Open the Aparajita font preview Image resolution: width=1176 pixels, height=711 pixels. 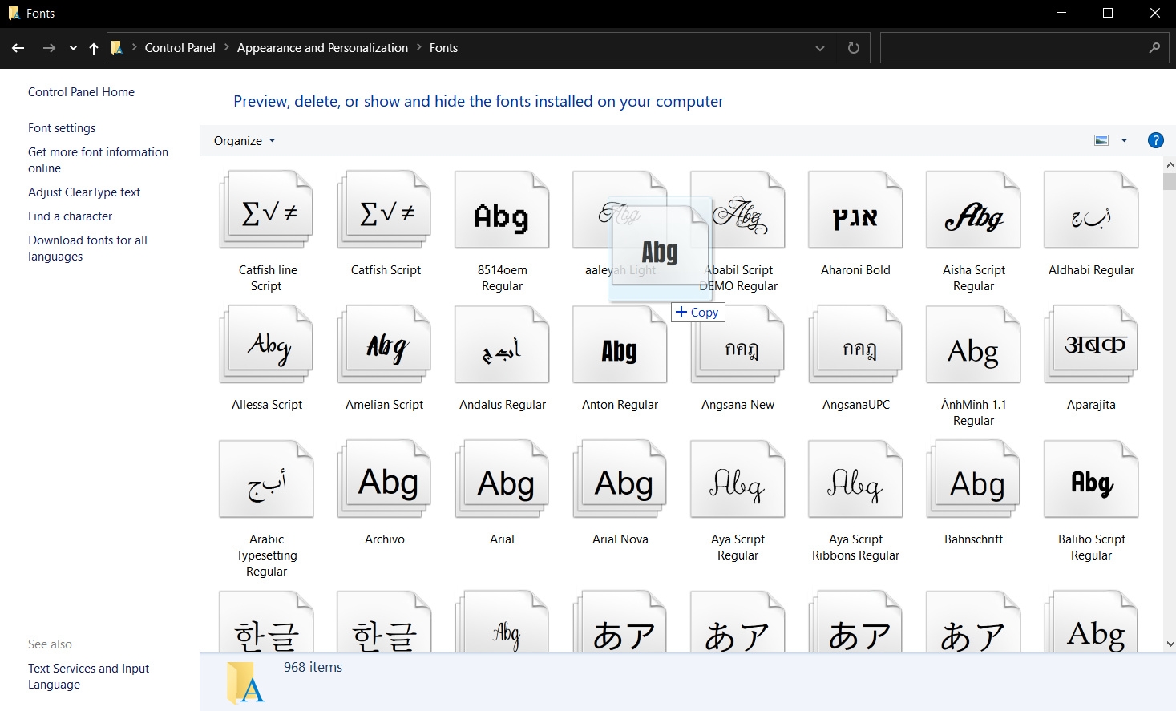[x=1090, y=345]
